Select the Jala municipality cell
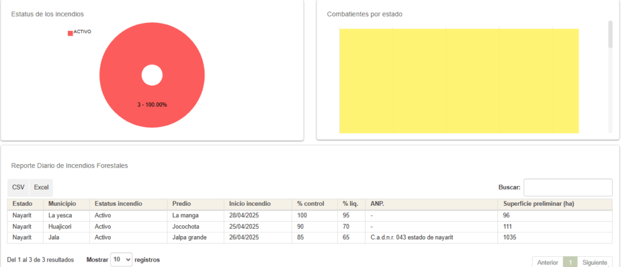The height and width of the screenshot is (267, 621). (x=67, y=238)
